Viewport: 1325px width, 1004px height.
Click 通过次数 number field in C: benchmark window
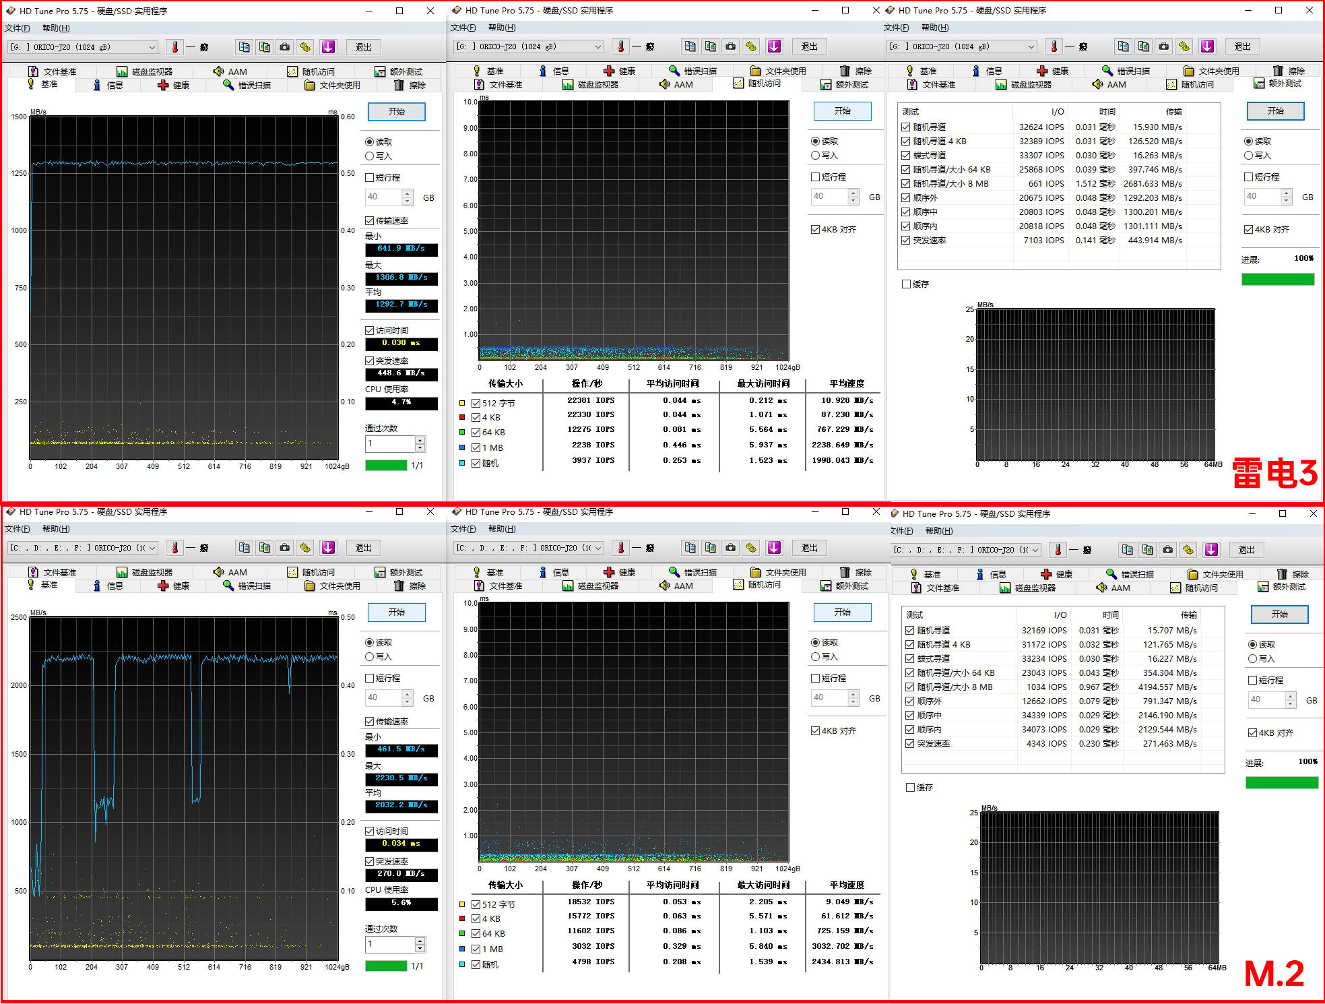tap(390, 944)
